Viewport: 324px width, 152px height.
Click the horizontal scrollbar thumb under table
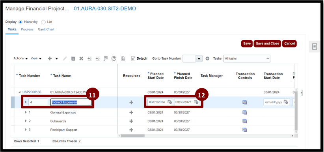[133, 136]
